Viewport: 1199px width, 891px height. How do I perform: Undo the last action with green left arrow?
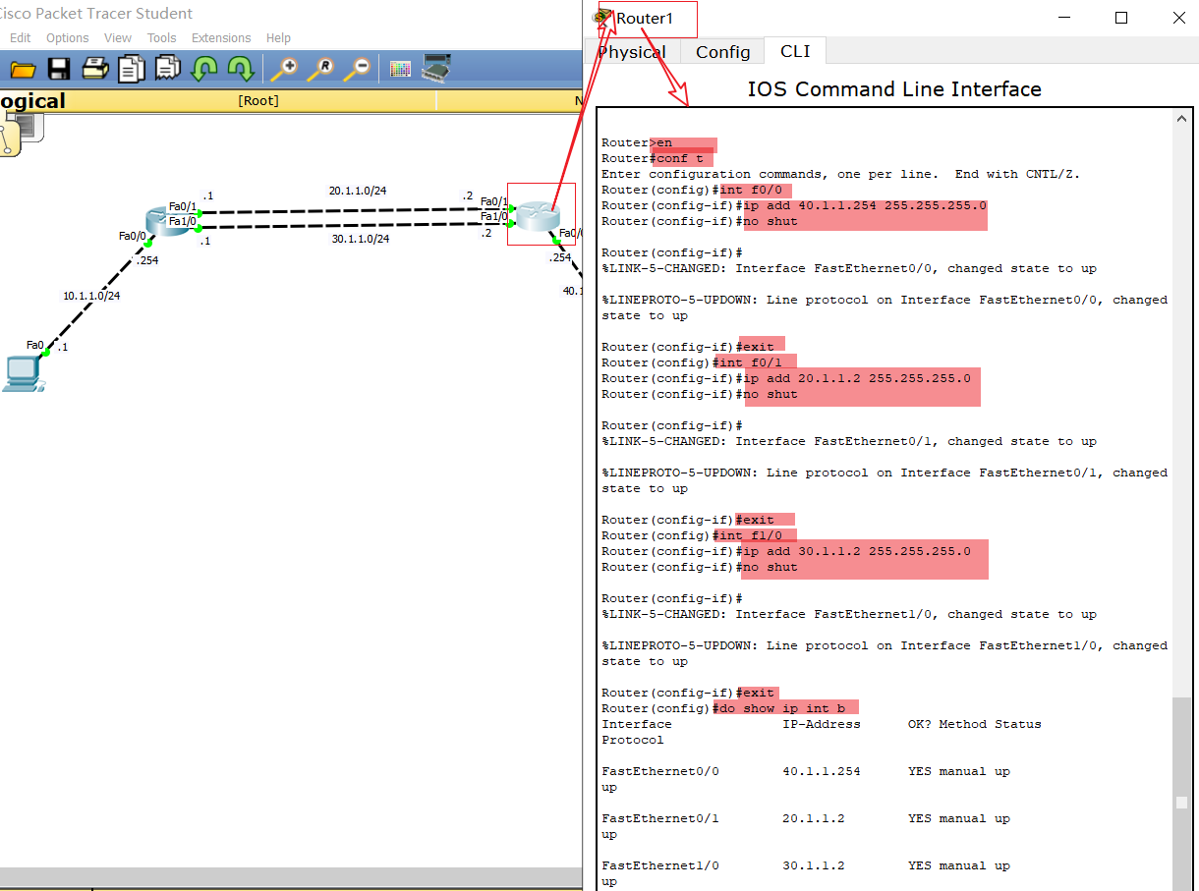click(x=204, y=69)
